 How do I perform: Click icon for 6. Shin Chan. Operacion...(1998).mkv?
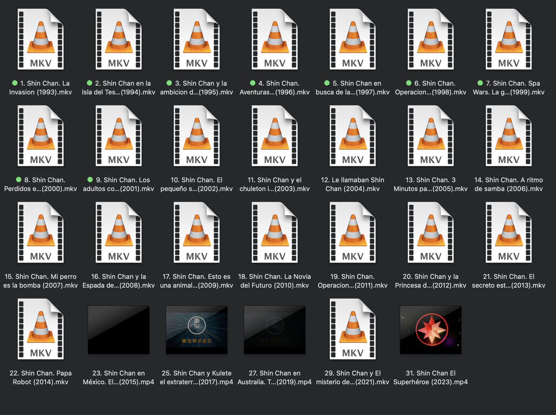click(430, 39)
